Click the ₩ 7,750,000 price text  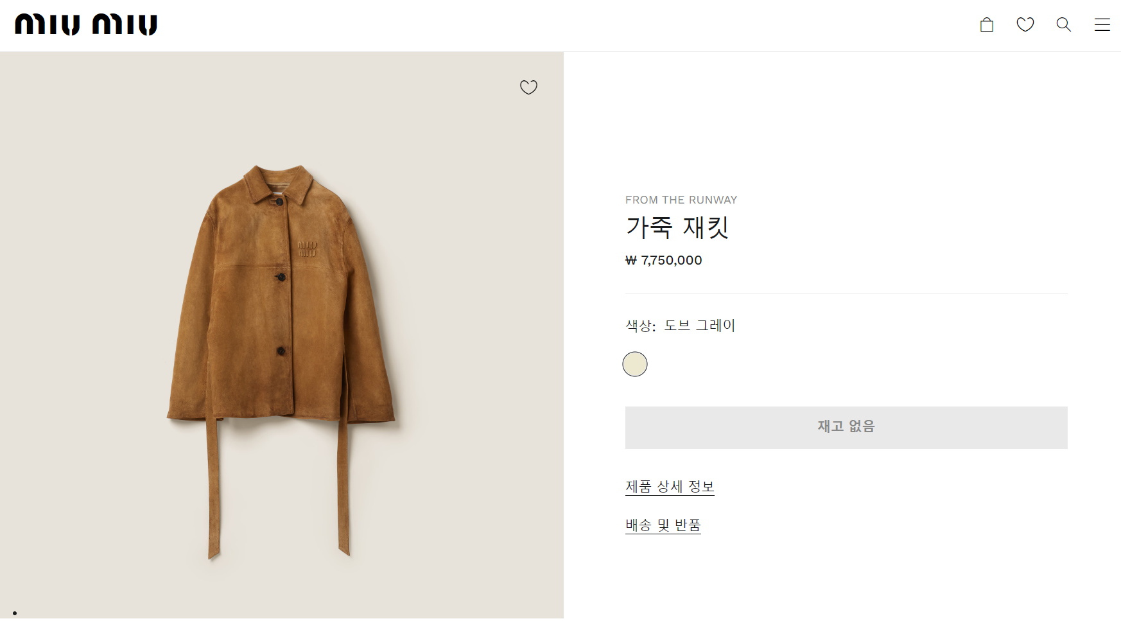point(664,261)
